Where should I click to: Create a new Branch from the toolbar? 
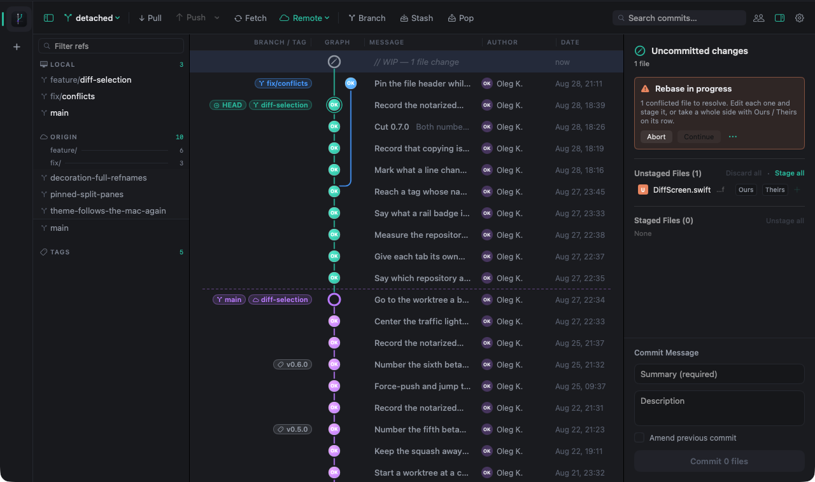pos(367,18)
